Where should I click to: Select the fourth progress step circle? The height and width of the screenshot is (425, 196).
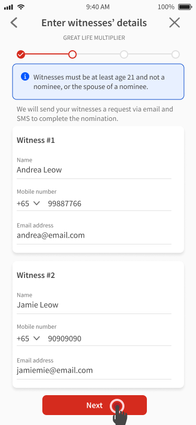tap(176, 54)
